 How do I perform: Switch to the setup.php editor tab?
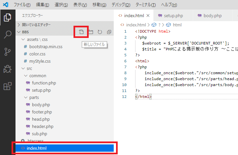pos(173,15)
